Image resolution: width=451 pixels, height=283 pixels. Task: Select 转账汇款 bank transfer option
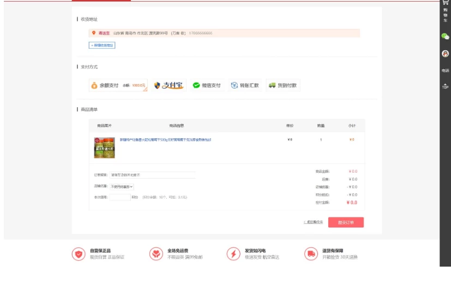[x=245, y=85]
